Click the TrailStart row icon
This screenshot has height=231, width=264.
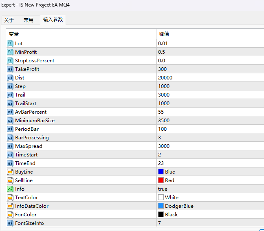tap(10, 103)
